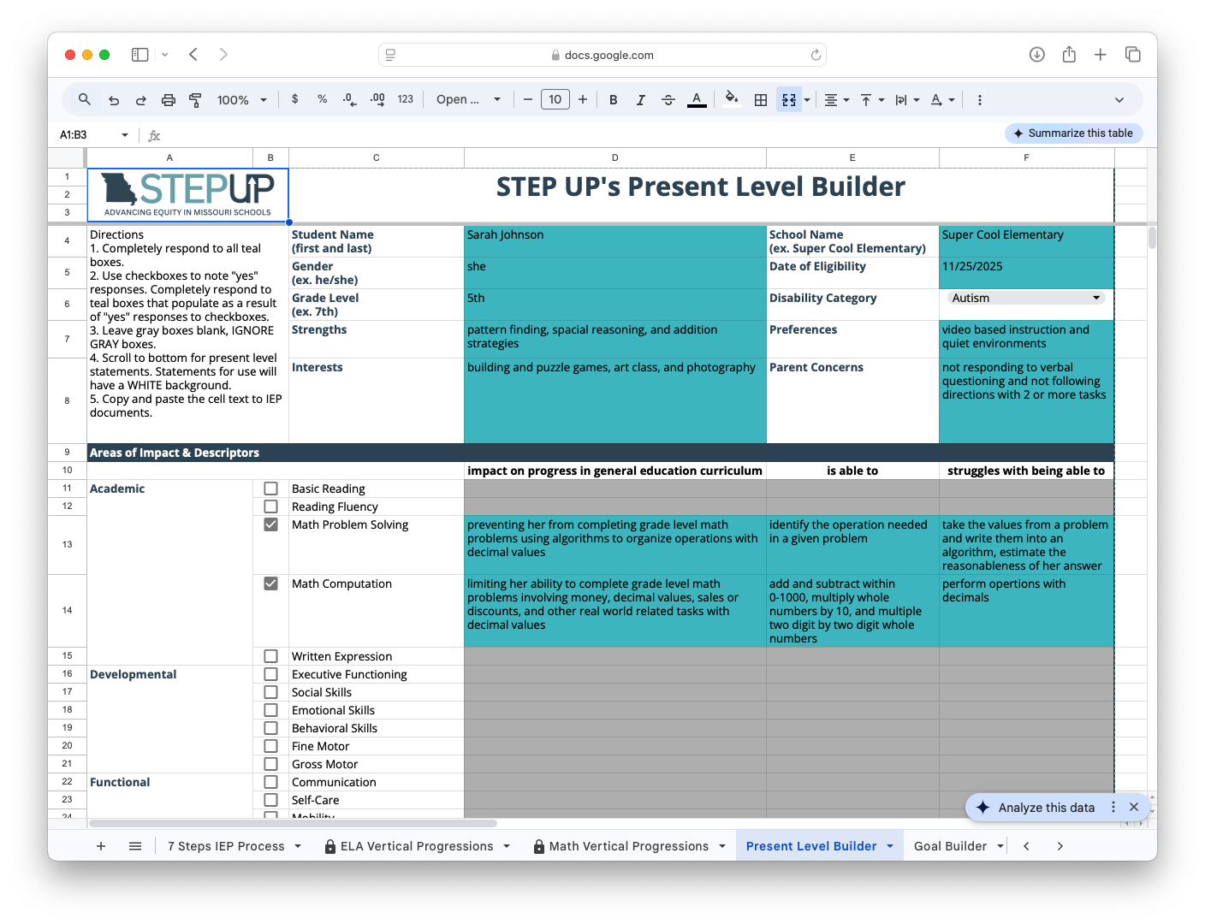Open the Safari share menu
The height and width of the screenshot is (924, 1205).
[1069, 55]
